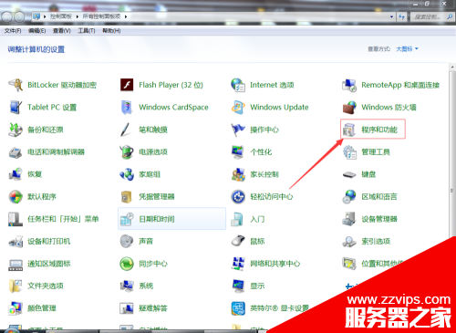Image resolution: width=456 pixels, height=333 pixels.
Task: Open the 查看(V) menu
Action: 62,31
